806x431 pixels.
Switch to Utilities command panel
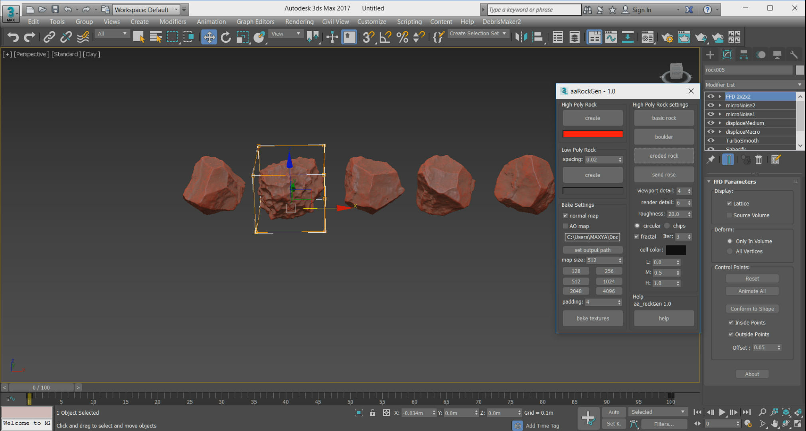tap(794, 55)
